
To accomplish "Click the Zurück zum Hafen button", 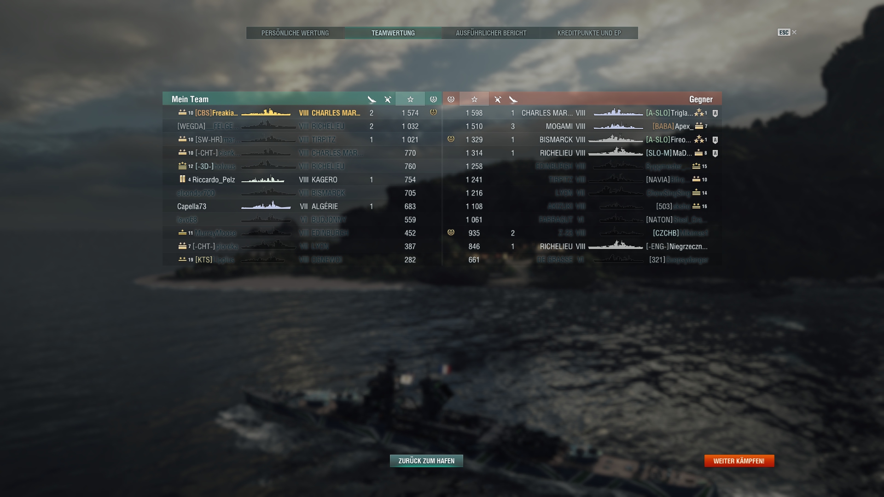I will tap(426, 461).
